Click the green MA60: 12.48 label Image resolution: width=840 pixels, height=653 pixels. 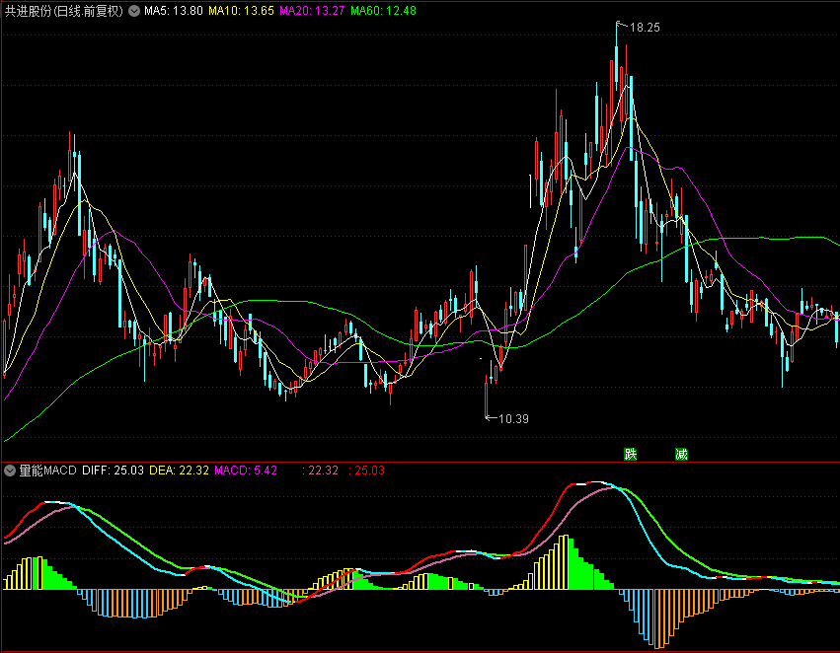click(383, 11)
